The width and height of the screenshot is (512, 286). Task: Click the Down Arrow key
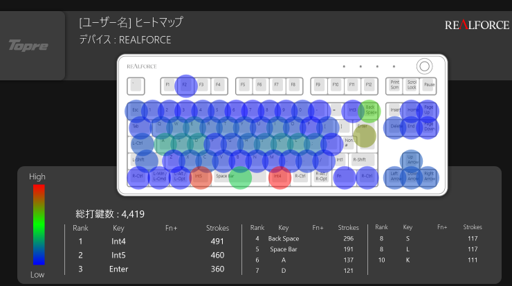coord(412,177)
